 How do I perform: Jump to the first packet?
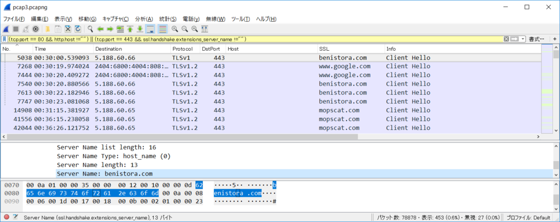130,29
